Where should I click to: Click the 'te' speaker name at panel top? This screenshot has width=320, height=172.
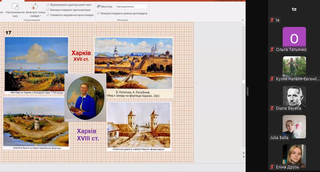tap(294, 9)
